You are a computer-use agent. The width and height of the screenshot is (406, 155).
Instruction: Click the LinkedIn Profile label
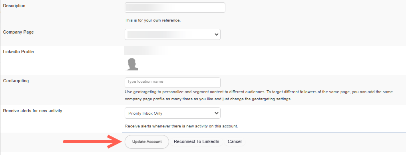coord(18,52)
